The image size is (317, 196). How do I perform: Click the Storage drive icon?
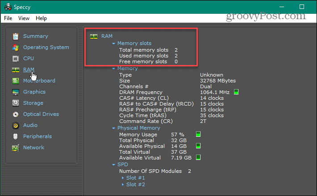(16, 103)
